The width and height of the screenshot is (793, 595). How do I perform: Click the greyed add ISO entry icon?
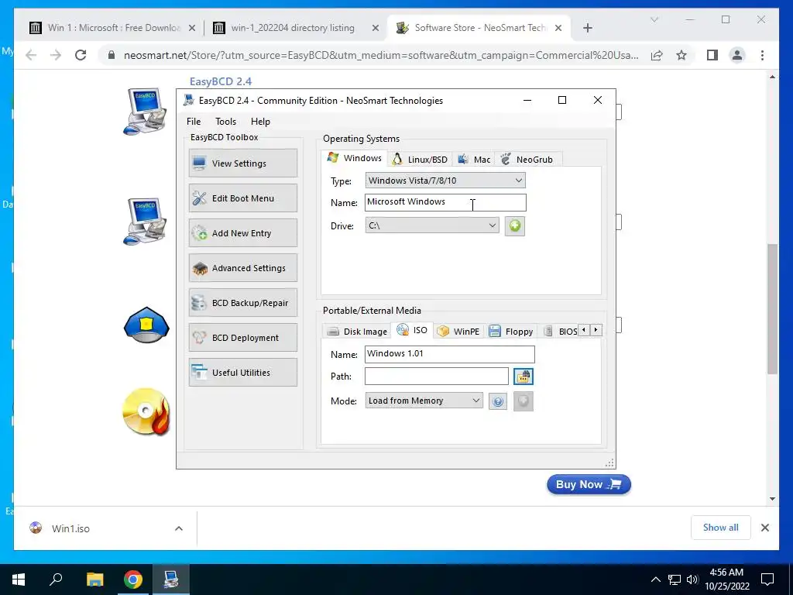tap(524, 401)
